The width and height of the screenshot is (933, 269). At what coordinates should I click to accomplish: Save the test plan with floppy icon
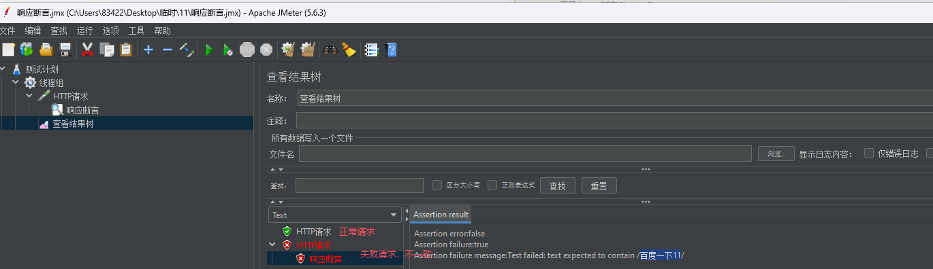tap(65, 50)
